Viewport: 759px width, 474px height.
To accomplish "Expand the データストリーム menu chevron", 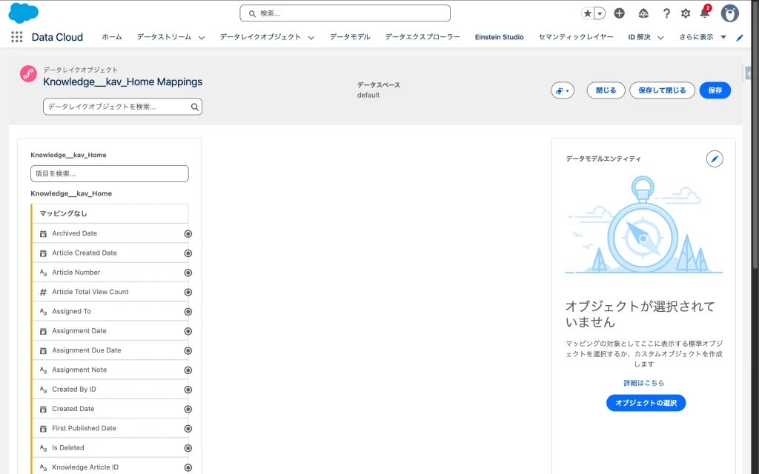I will [x=202, y=38].
